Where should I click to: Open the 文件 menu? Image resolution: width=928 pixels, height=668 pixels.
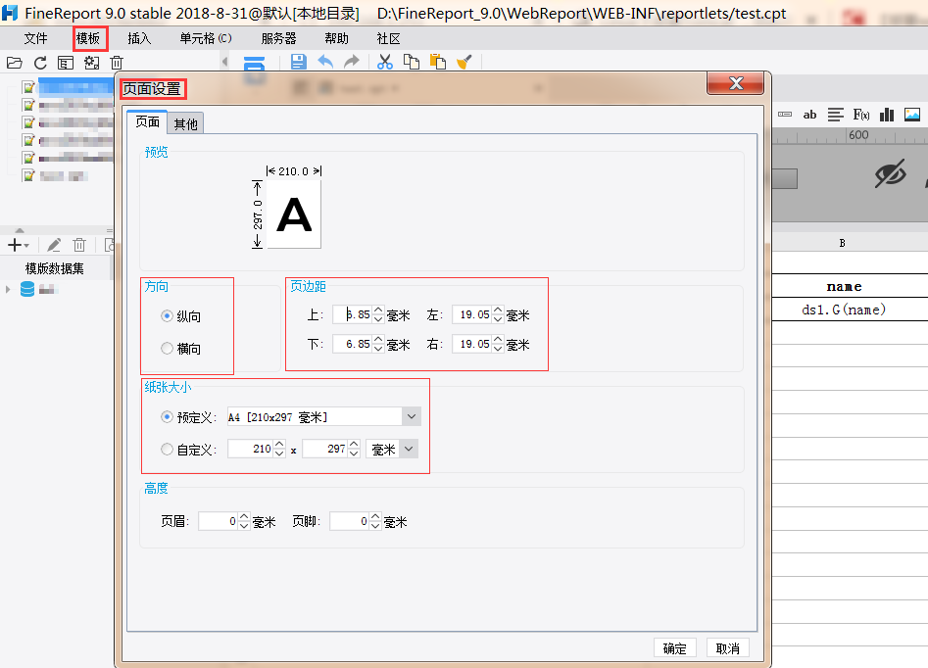click(x=35, y=38)
